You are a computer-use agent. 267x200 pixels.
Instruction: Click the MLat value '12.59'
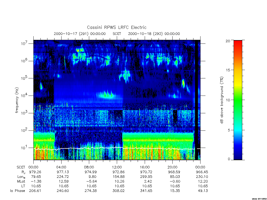pos(64,181)
